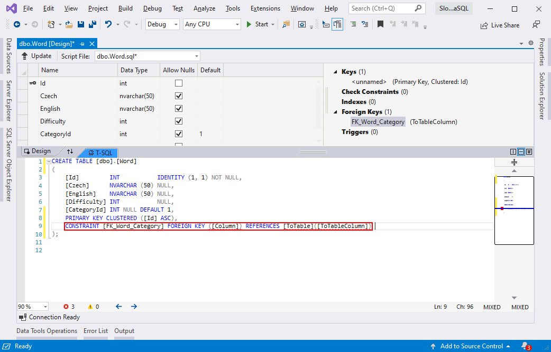Close the dbo.Word [Design] tab
Viewport: 551px width, 352px height.
[91, 44]
